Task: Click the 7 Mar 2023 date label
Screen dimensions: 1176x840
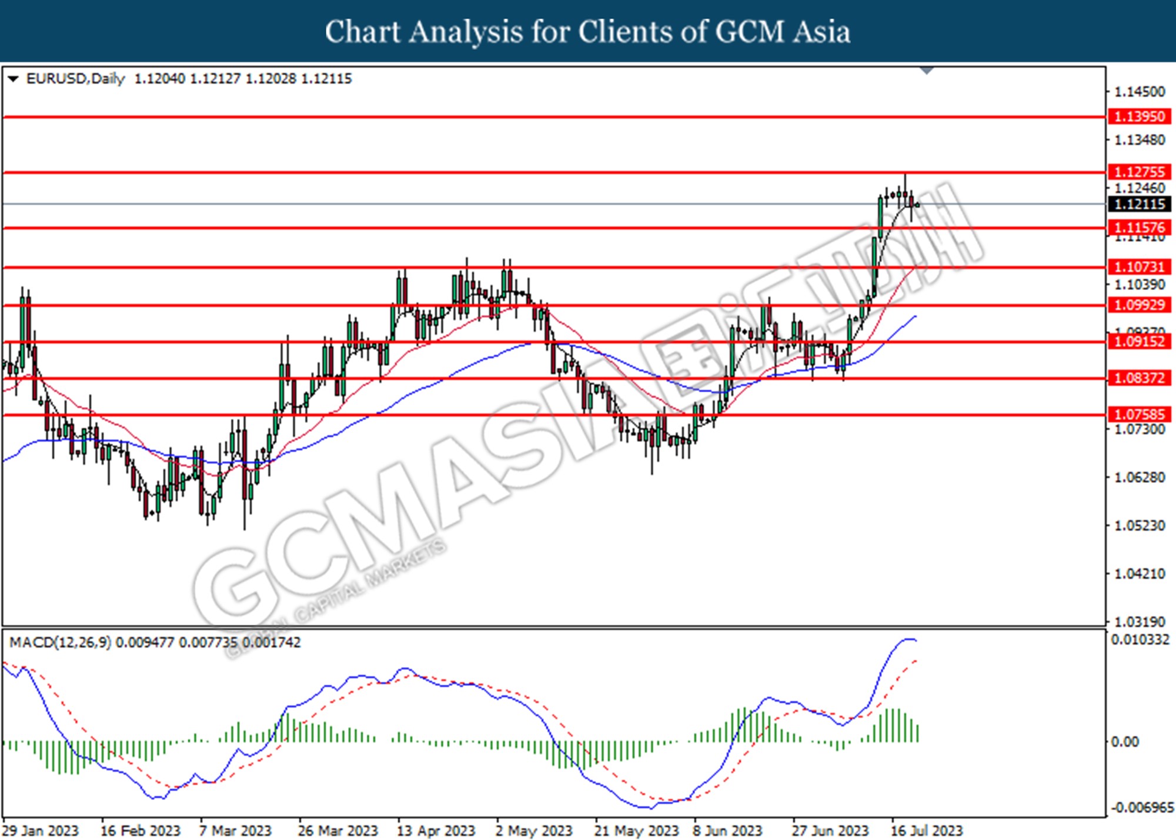Action: [x=235, y=831]
